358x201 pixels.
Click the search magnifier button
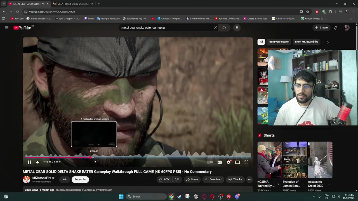click(x=224, y=28)
